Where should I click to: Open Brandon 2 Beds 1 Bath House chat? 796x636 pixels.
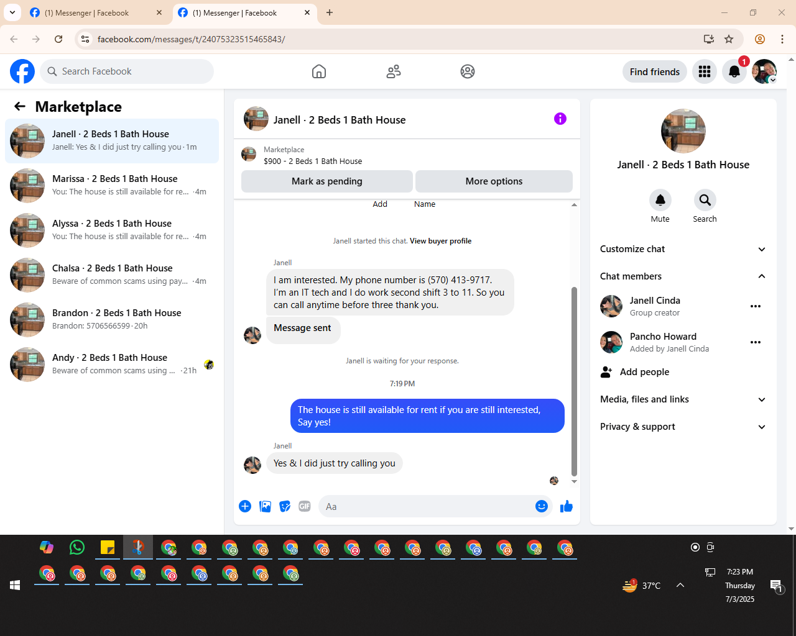(x=112, y=320)
